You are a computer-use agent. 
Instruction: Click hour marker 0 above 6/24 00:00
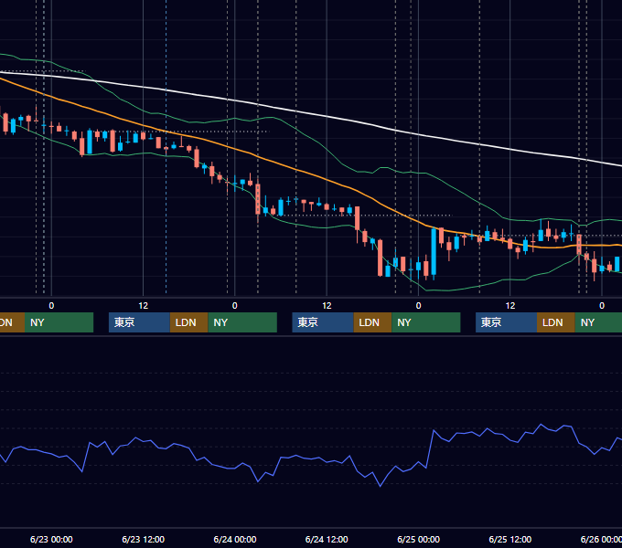pyautogui.click(x=235, y=306)
